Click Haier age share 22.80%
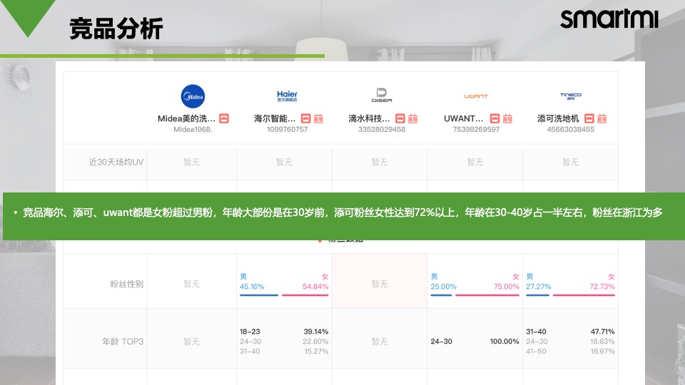 tap(315, 342)
